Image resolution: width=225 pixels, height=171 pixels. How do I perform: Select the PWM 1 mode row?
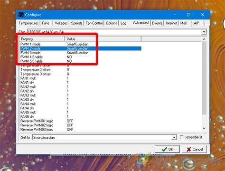81,44
